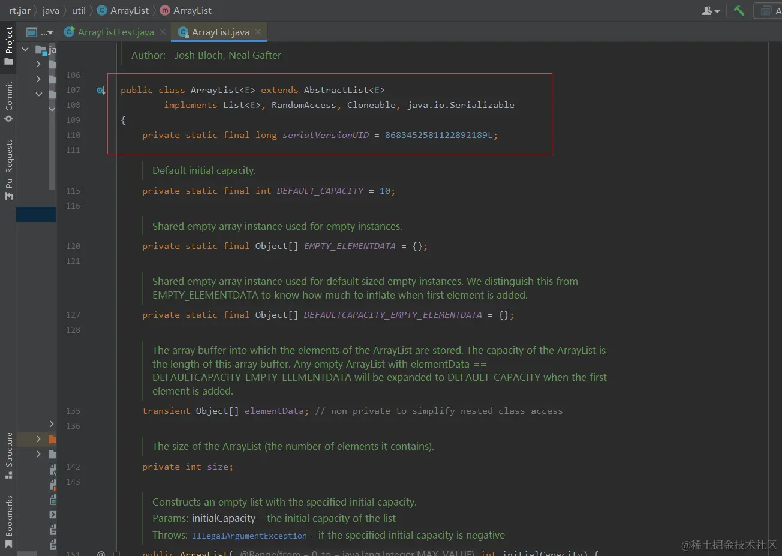Click the 'private int size;' line
The width and height of the screenshot is (782, 556).
click(188, 467)
